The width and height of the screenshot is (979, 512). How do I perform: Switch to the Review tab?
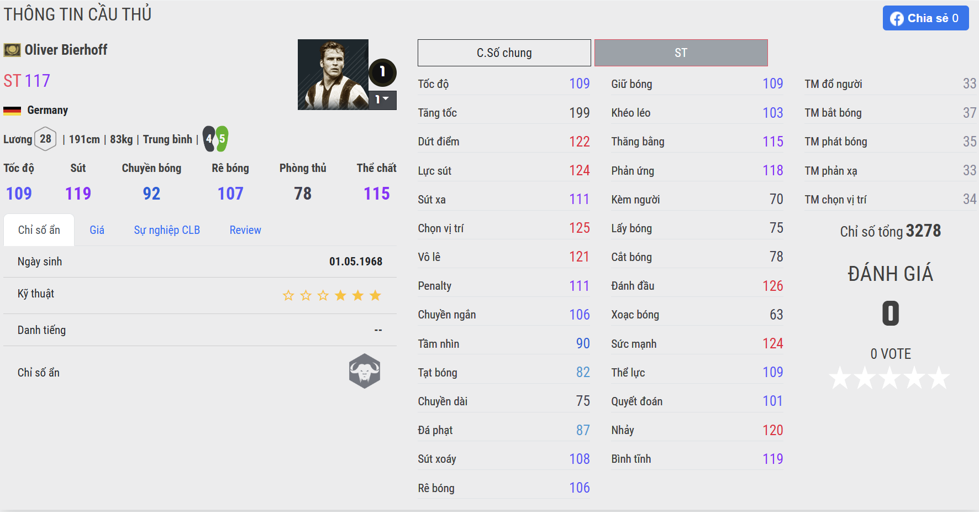[245, 230]
